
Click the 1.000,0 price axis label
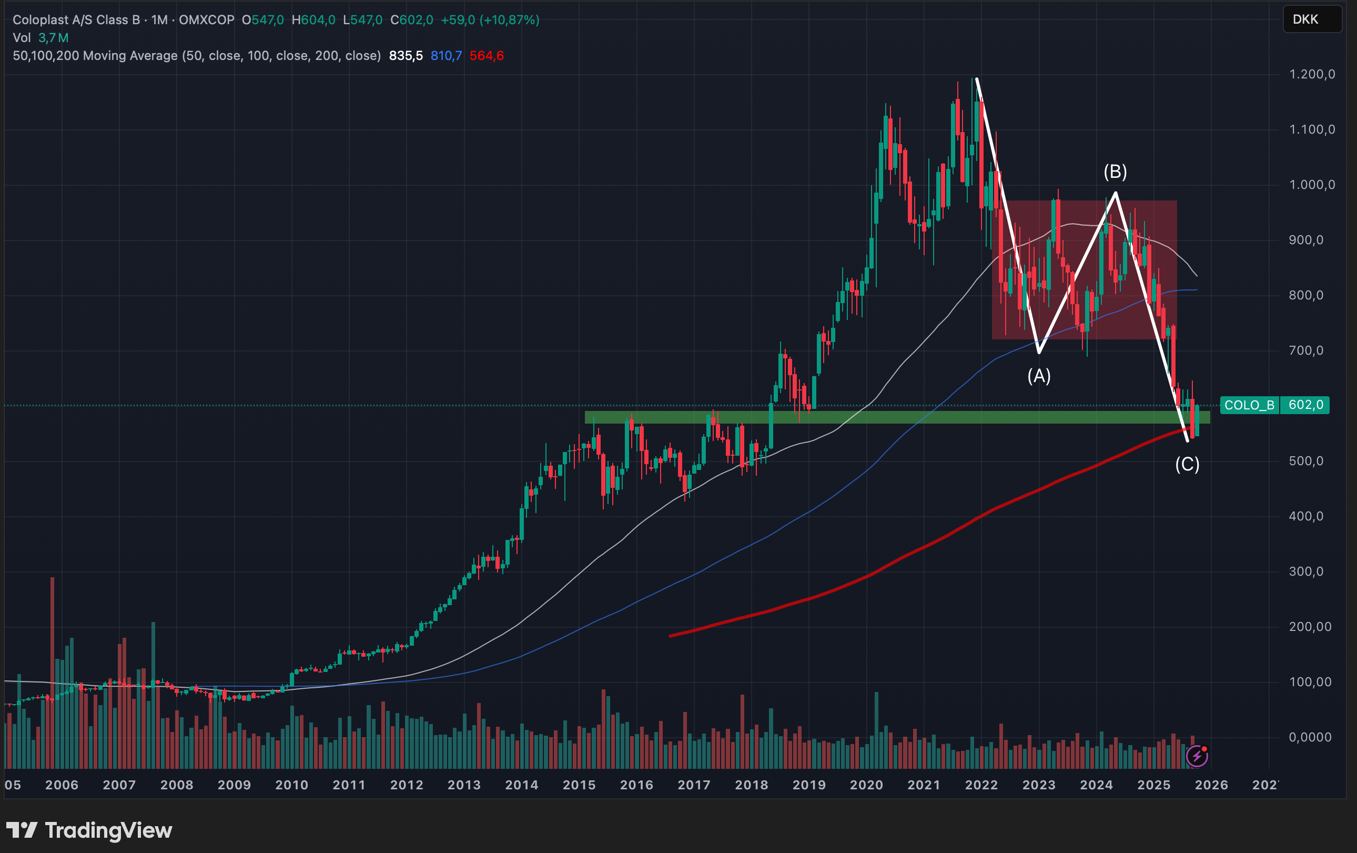pyautogui.click(x=1312, y=185)
